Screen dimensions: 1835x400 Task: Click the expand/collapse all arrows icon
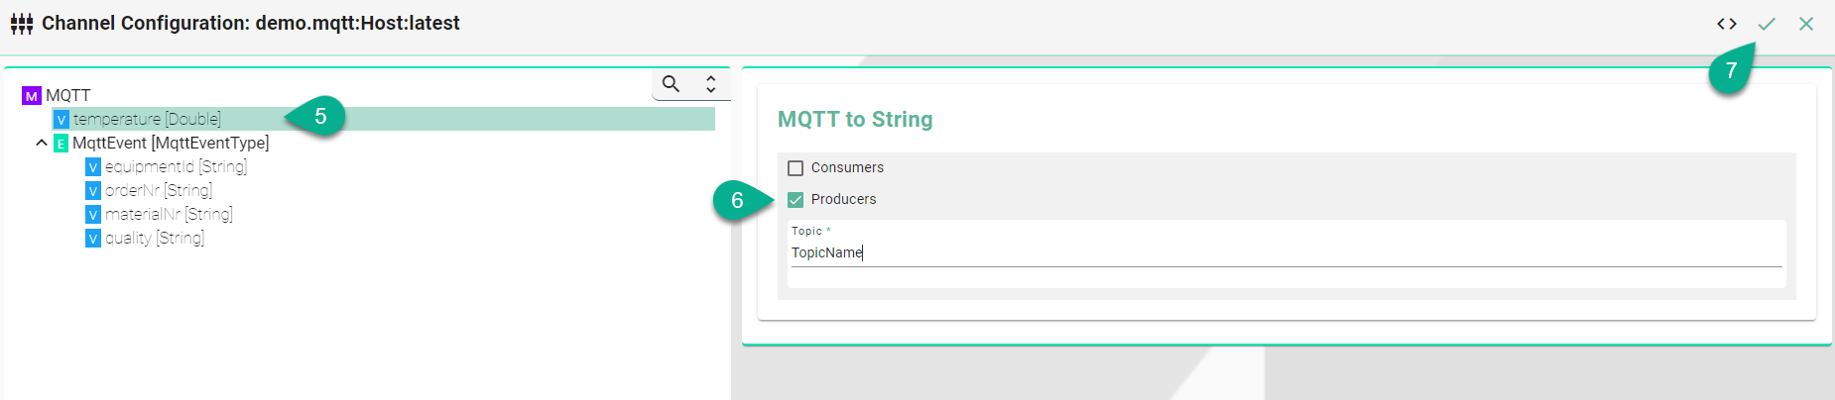[711, 84]
